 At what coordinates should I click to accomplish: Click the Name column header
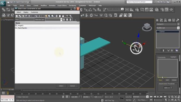tap(47, 23)
